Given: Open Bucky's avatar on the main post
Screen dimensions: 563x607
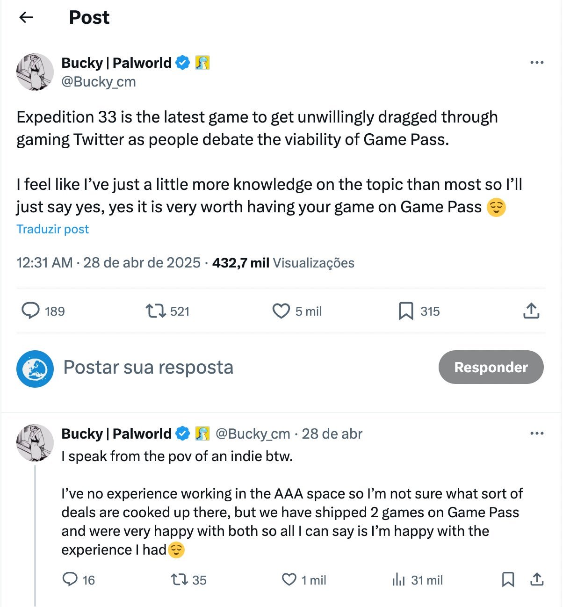Looking at the screenshot, I should click(35, 72).
